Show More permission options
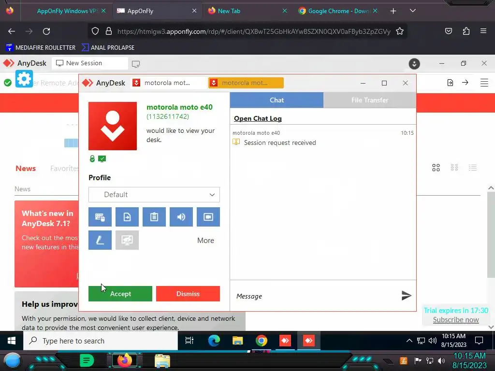The width and height of the screenshot is (495, 371). 205,241
